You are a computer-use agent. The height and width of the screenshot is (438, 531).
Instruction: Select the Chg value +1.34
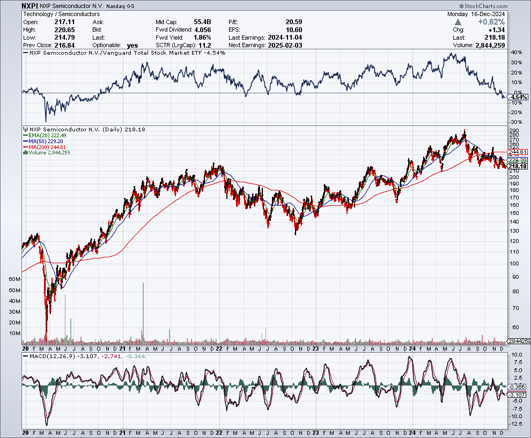[497, 30]
